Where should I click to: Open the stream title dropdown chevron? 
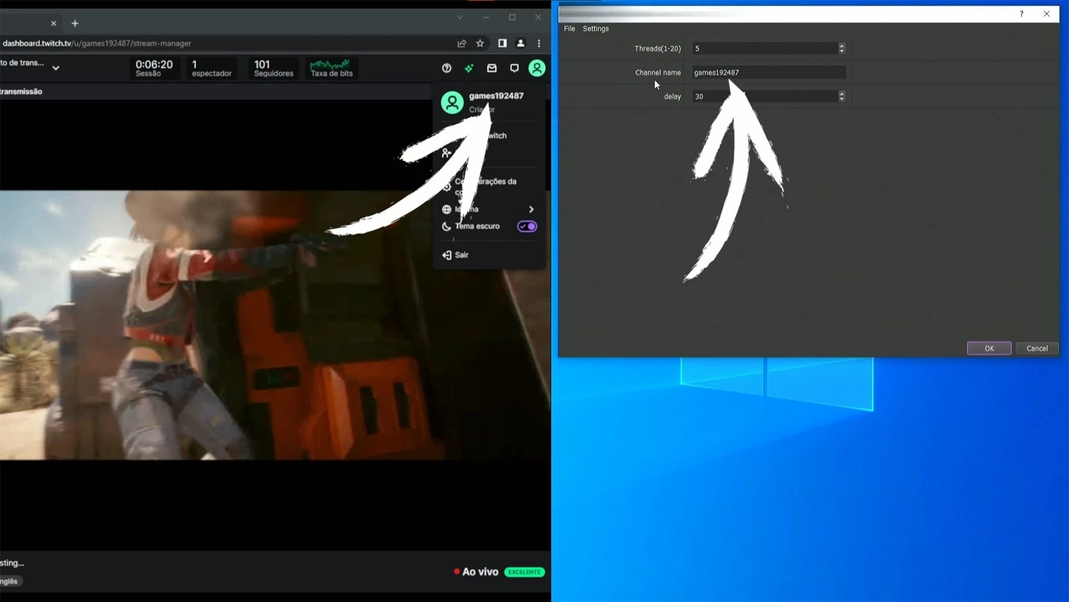coord(55,67)
